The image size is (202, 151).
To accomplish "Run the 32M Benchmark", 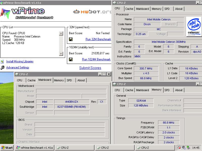I will [98, 39].
